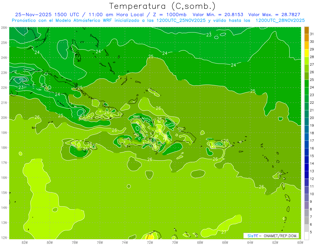The image size is (319, 246).
Task: Pick the lime legend swatch between 26 and 27
Action: [307, 68]
